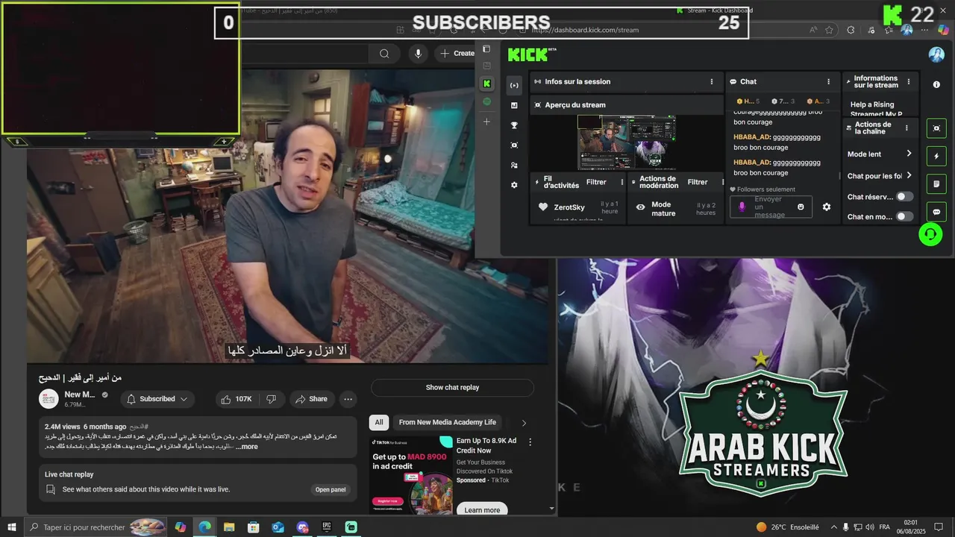Viewport: 955px width, 537px height.
Task: Open Chat panel three-dot menu
Action: pos(828,82)
